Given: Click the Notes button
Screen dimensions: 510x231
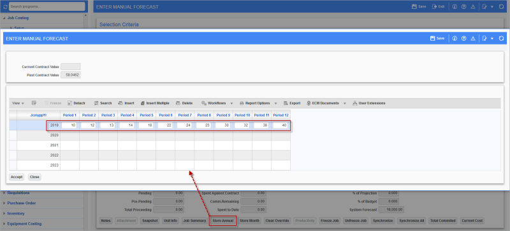Looking at the screenshot, I should coord(106,221).
